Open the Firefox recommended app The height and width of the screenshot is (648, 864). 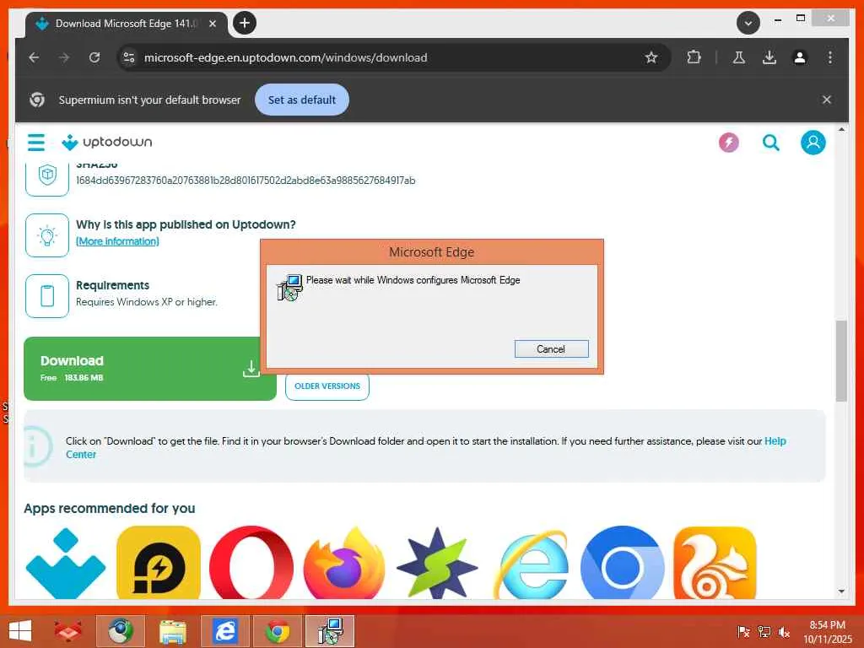coord(344,563)
